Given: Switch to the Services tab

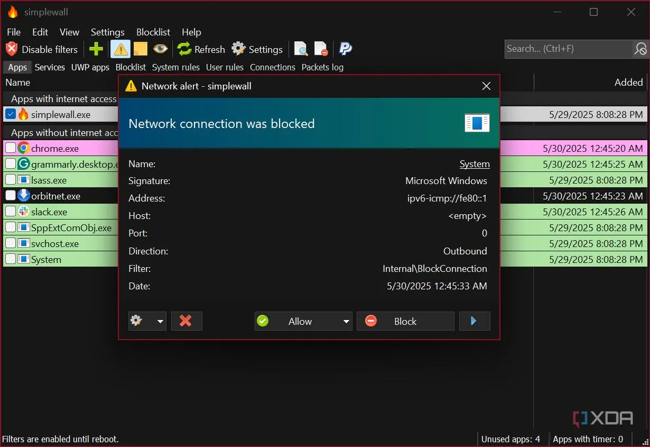Looking at the screenshot, I should click(x=50, y=67).
